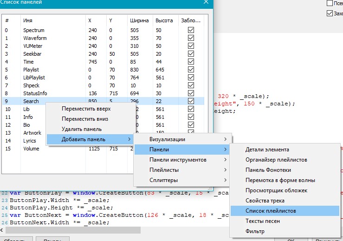Uncheck the lock checkbox for Seekbar row

pos(191,54)
